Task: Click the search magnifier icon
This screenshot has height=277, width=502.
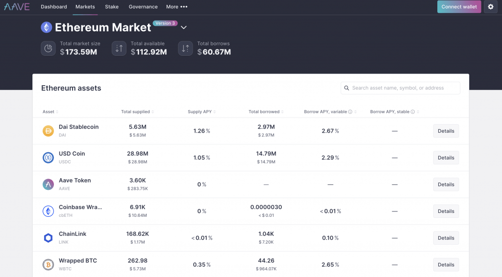Action: [347, 88]
